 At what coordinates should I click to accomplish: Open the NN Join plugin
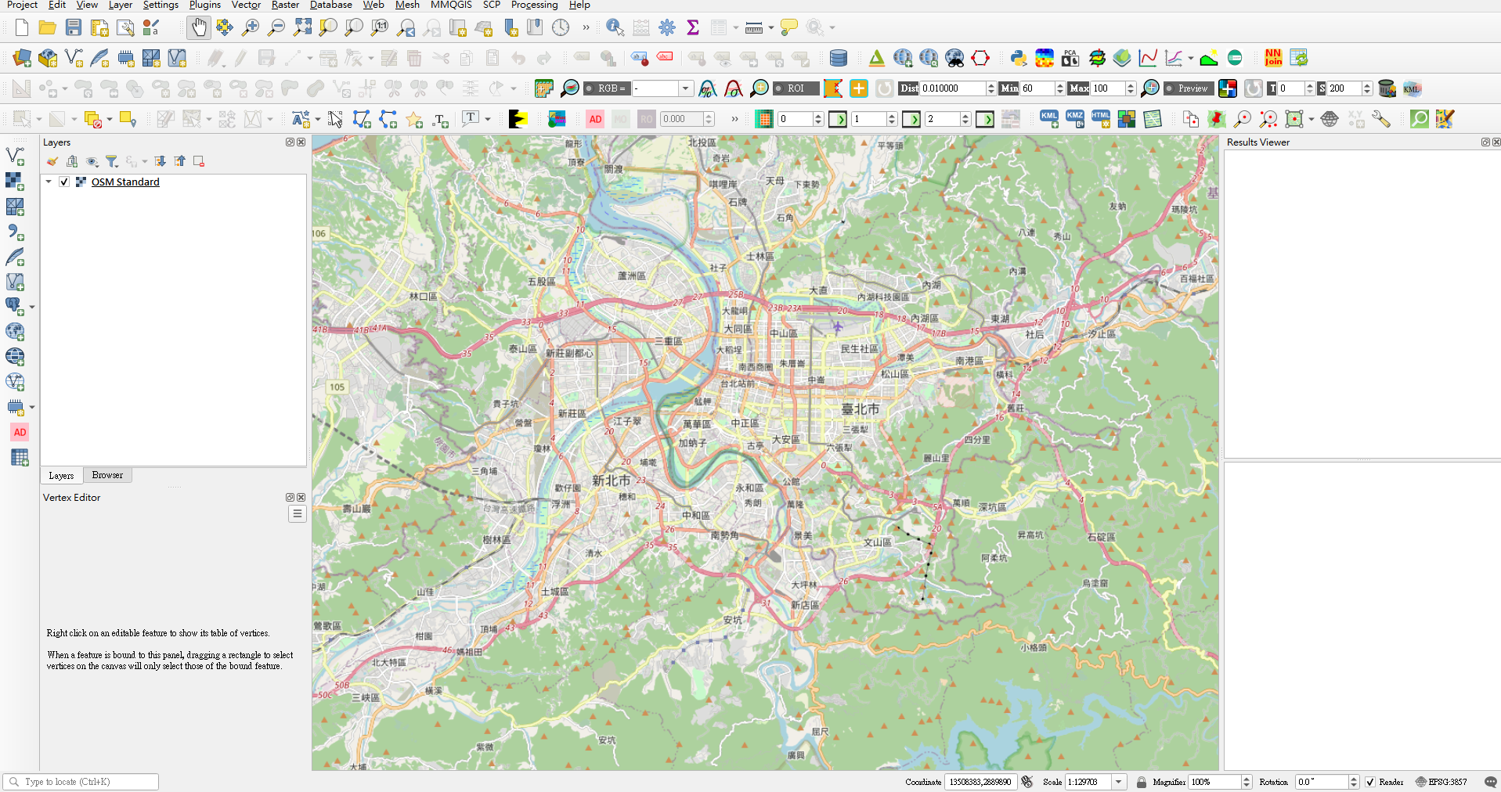1273,58
